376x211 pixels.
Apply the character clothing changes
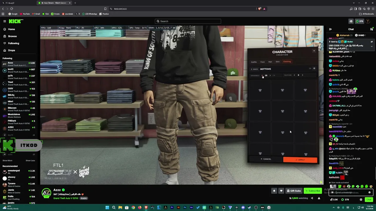(300, 160)
